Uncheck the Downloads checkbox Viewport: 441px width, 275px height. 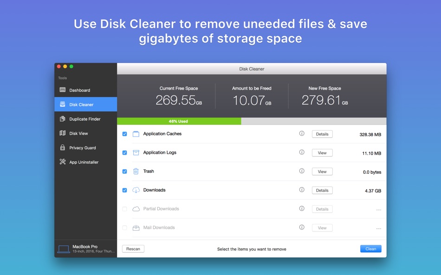click(x=124, y=190)
